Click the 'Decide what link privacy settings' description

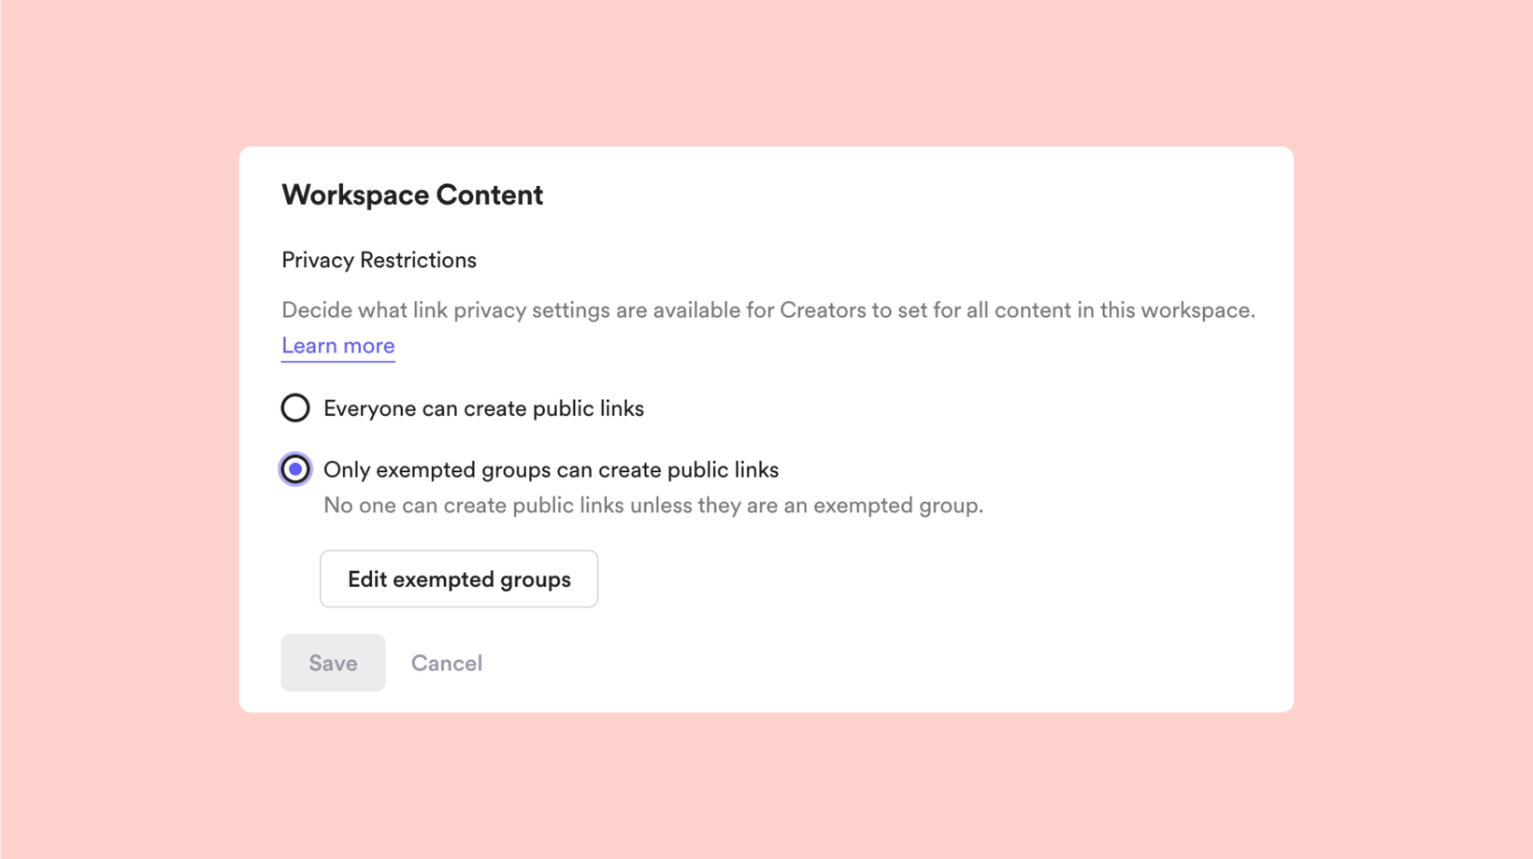pyautogui.click(x=768, y=310)
